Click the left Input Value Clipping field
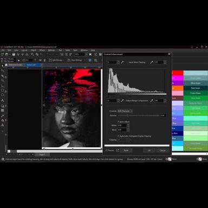 112,62
